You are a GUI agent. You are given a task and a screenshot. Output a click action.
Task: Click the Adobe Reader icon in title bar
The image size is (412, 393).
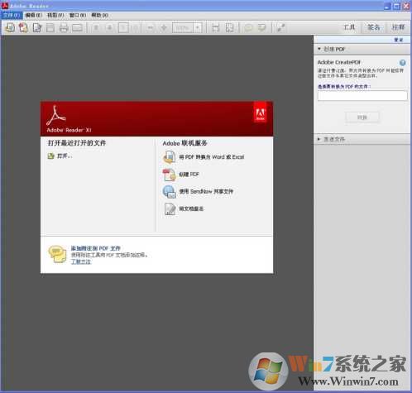pos(5,5)
